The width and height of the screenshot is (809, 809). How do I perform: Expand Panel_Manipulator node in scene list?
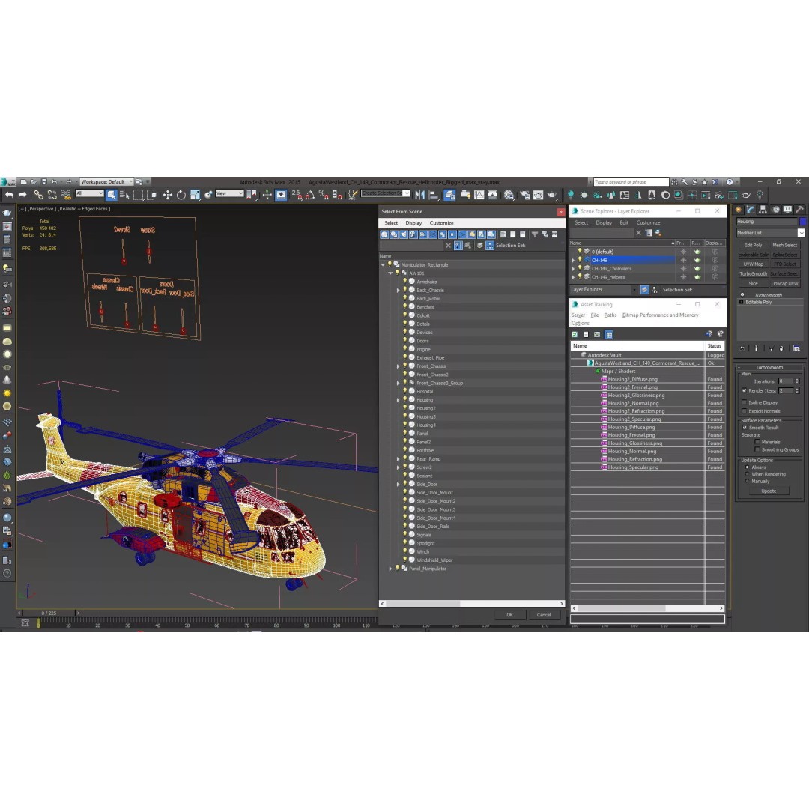[x=390, y=569]
